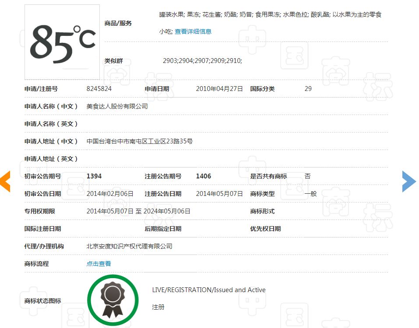Click the 商标流程 label
Screen dimensions: 419x328
point(37,264)
